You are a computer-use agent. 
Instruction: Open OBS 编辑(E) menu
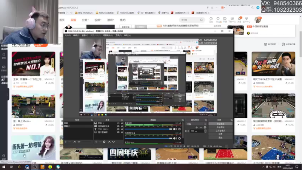click(x=76, y=36)
